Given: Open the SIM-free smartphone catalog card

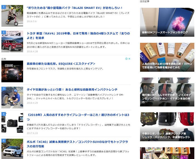Looking at the screenshot, I should 167,22.
